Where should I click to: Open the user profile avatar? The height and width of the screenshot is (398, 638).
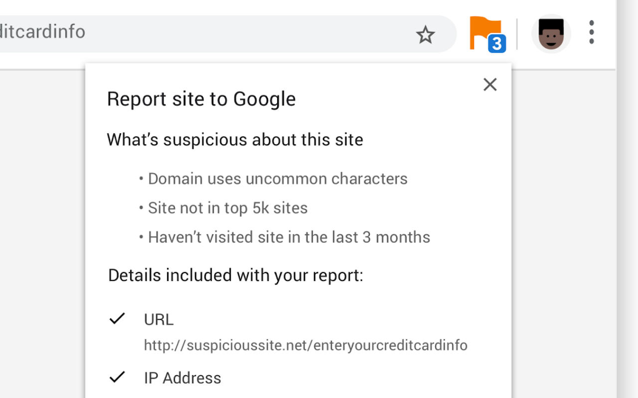pyautogui.click(x=551, y=34)
